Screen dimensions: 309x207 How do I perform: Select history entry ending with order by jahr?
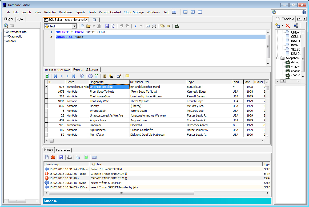pos(157,187)
